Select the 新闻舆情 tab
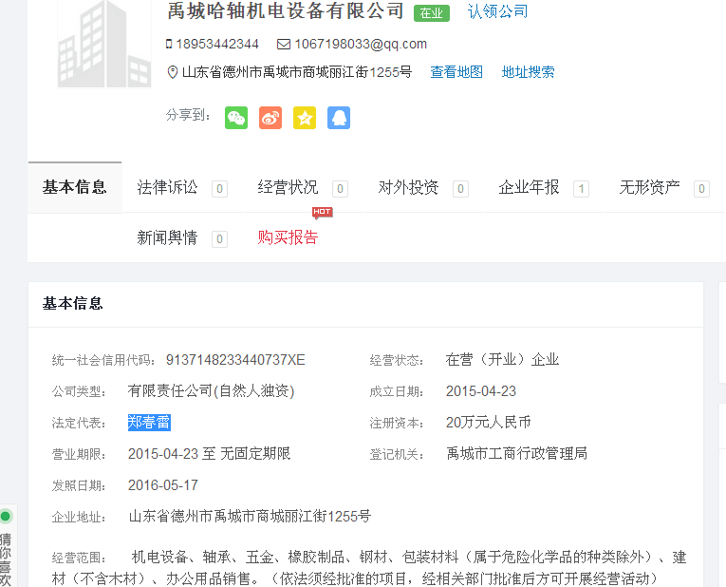The height and width of the screenshot is (587, 726). click(x=168, y=237)
